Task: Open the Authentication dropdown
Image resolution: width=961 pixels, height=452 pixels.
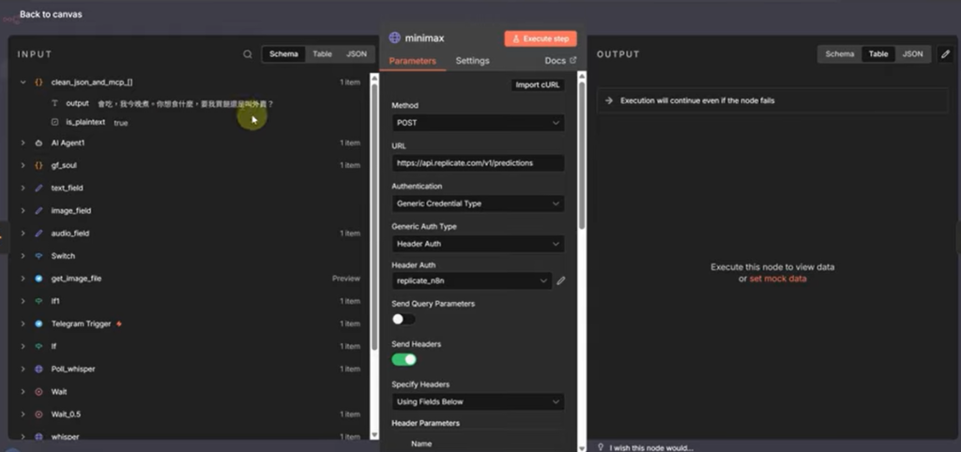Action: point(478,203)
